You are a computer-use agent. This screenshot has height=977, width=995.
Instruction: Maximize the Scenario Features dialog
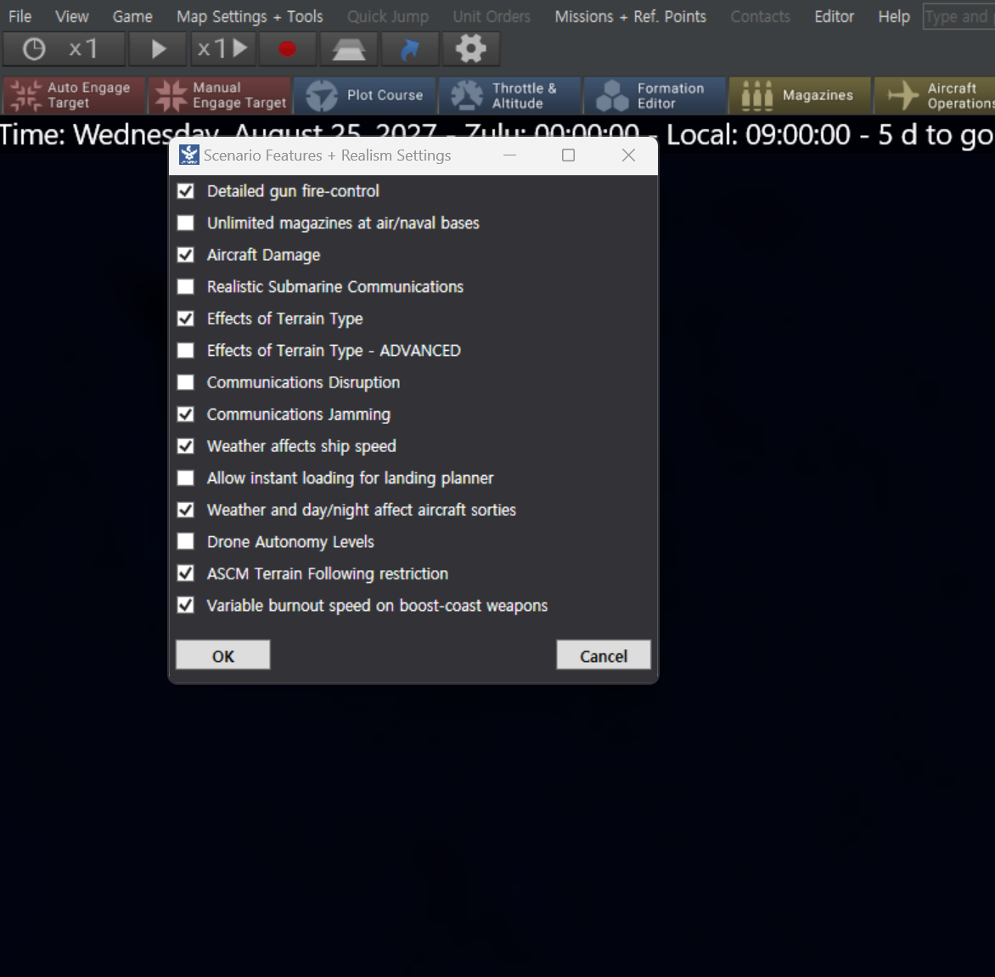click(569, 155)
